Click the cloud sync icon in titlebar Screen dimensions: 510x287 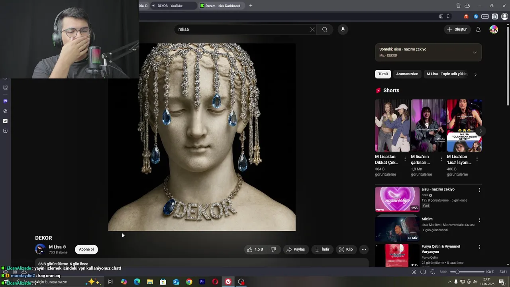click(x=467, y=6)
